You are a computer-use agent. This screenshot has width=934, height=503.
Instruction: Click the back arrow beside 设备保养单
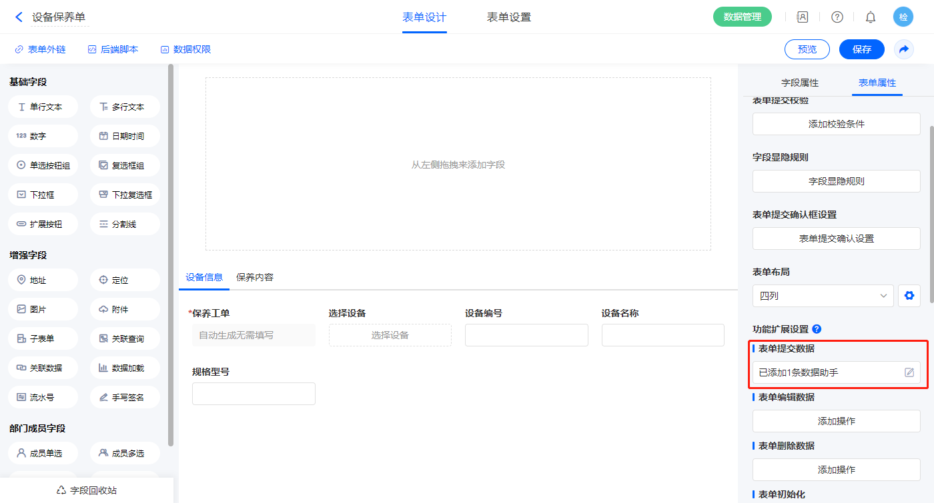[x=19, y=17]
